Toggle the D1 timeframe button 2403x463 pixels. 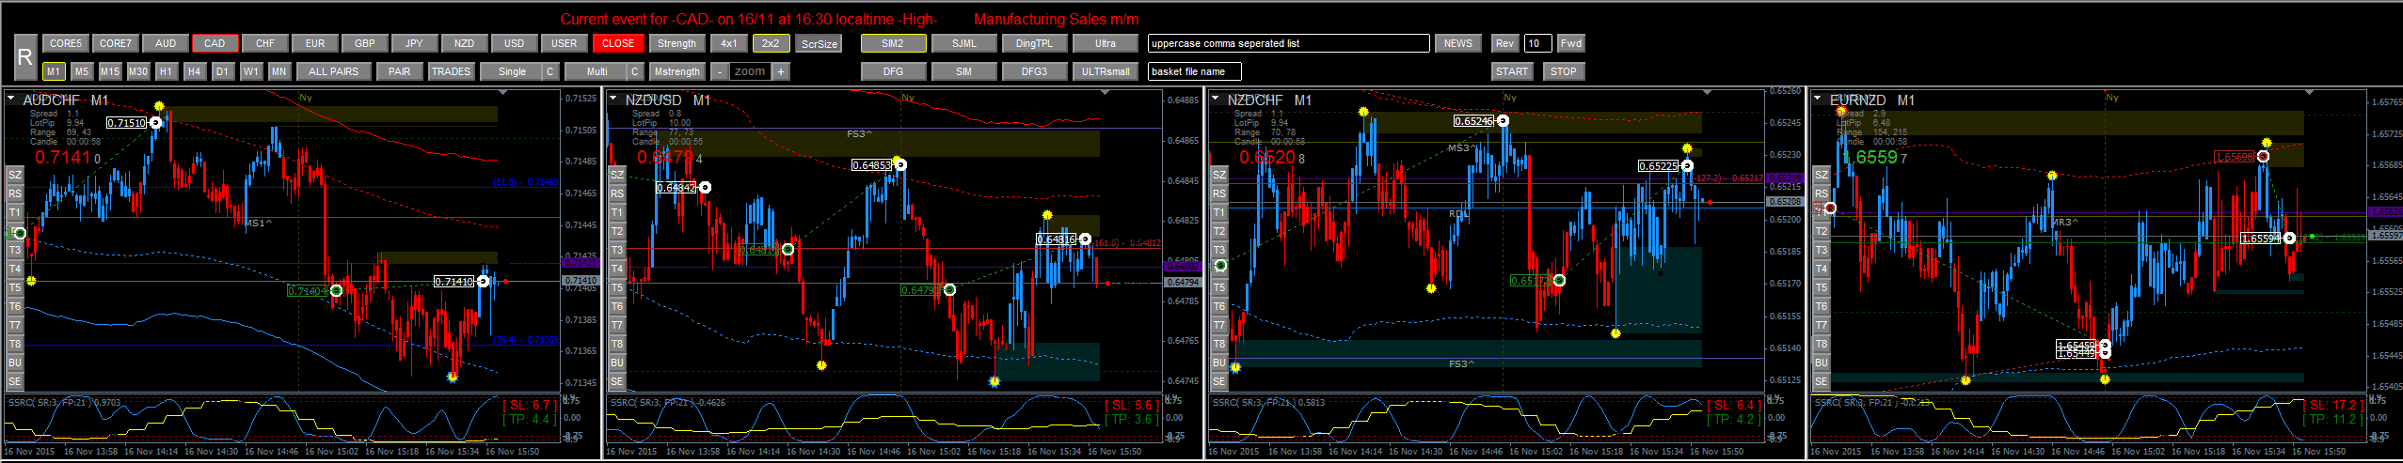[x=222, y=71]
